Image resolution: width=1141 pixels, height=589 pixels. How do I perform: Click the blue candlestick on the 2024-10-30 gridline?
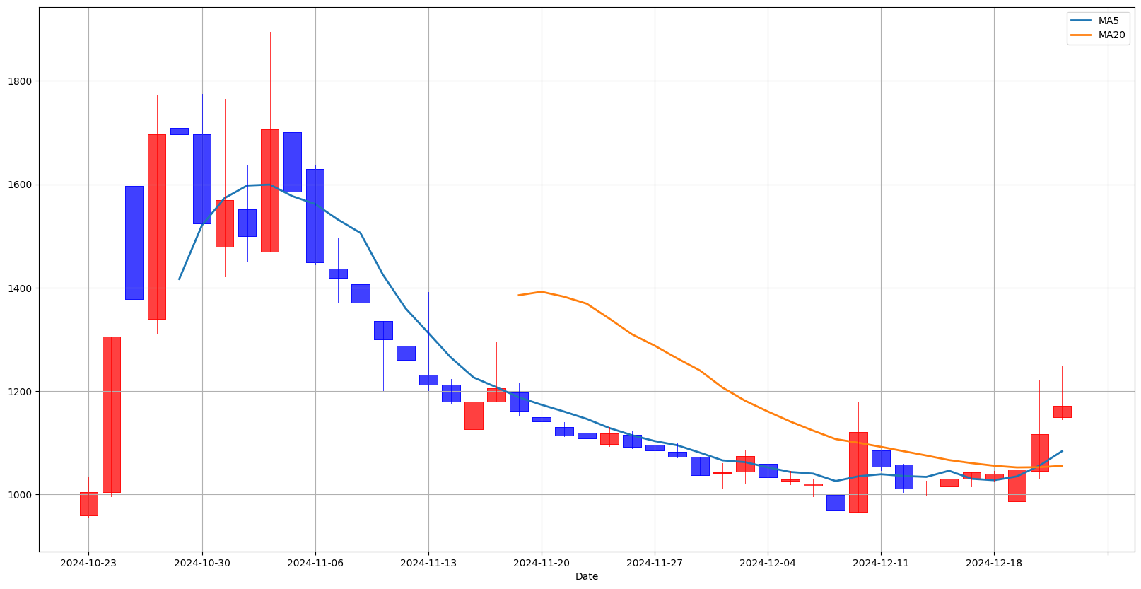point(202,179)
